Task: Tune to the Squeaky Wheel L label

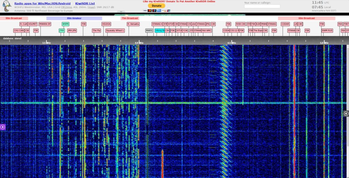Action: (x=115, y=31)
